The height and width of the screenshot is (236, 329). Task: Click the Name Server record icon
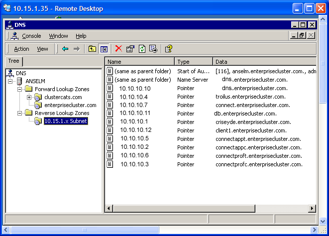(x=110, y=79)
